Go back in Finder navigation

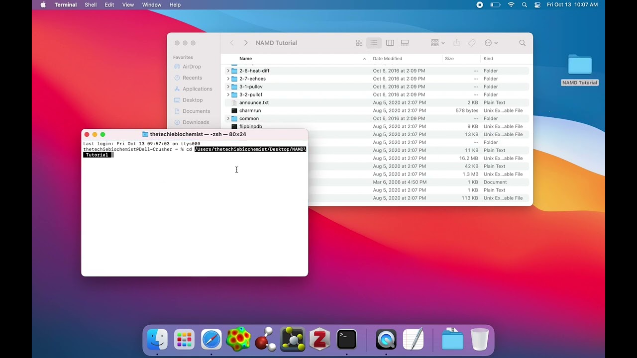point(232,43)
